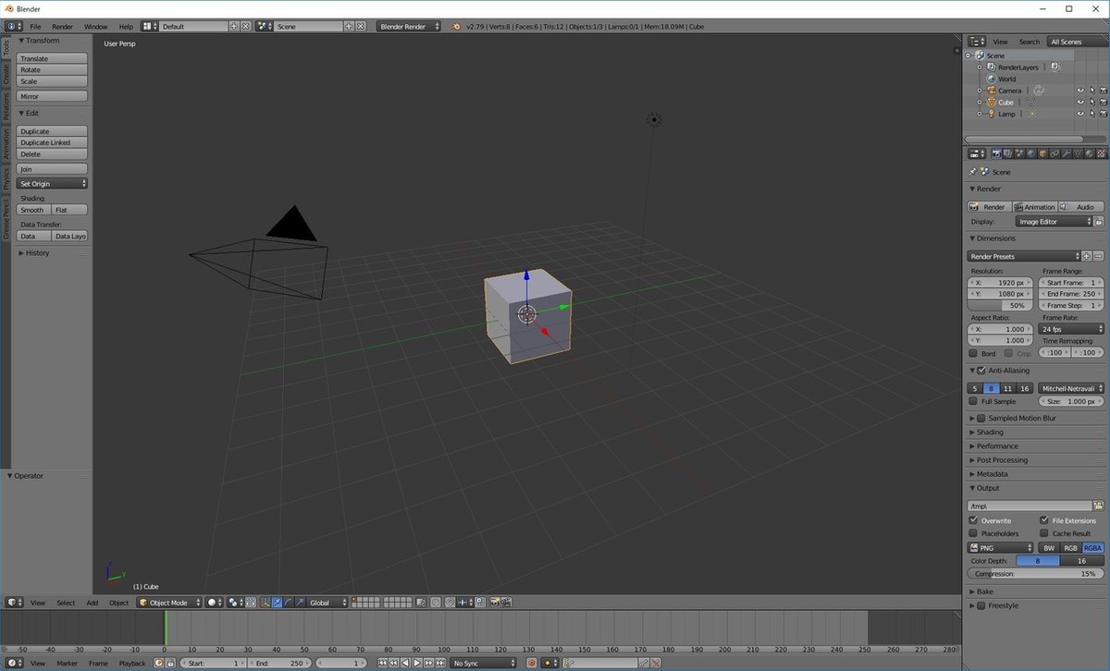Open the Render Layers properties tab icon
The width and height of the screenshot is (1110, 671).
pos(1007,153)
